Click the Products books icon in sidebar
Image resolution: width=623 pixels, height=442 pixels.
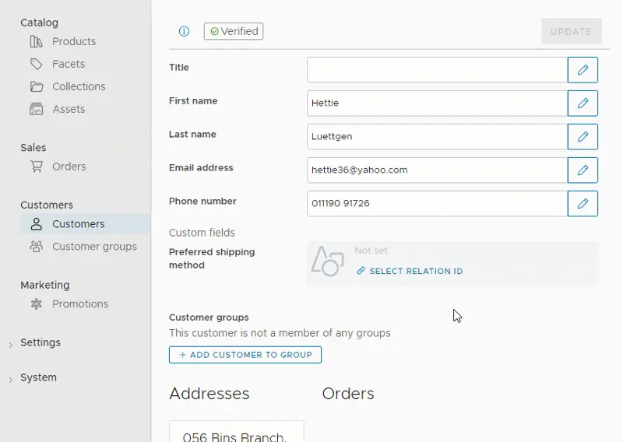coord(37,41)
